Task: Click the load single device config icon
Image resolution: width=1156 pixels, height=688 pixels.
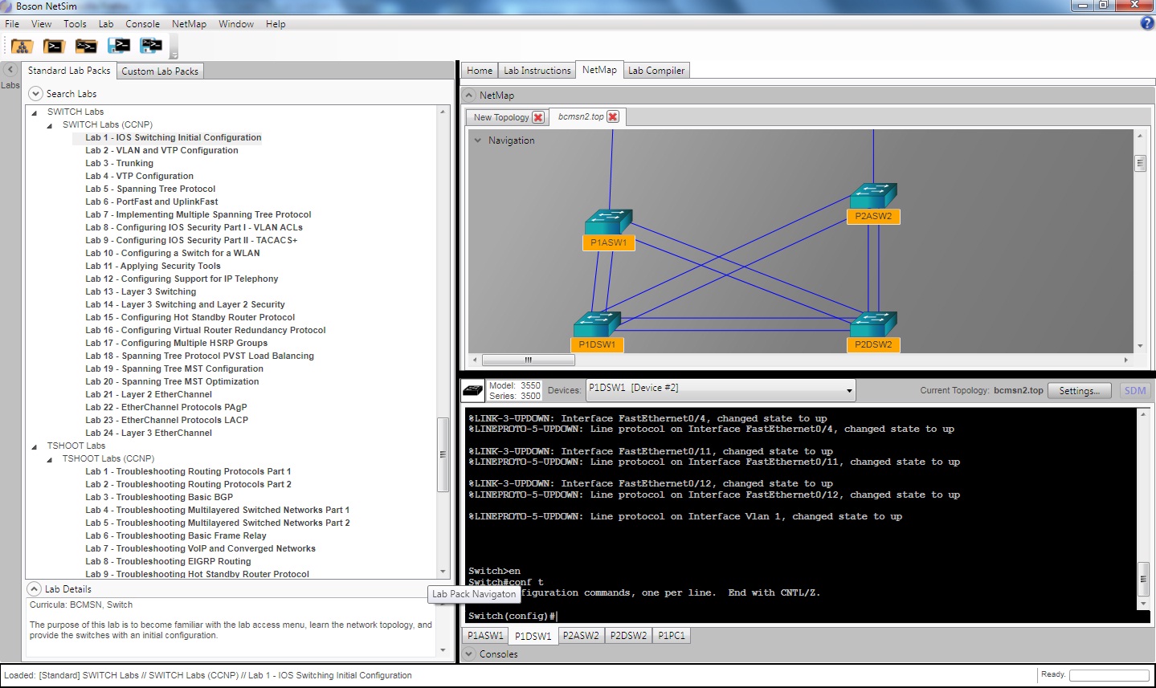Action: pyautogui.click(x=54, y=46)
